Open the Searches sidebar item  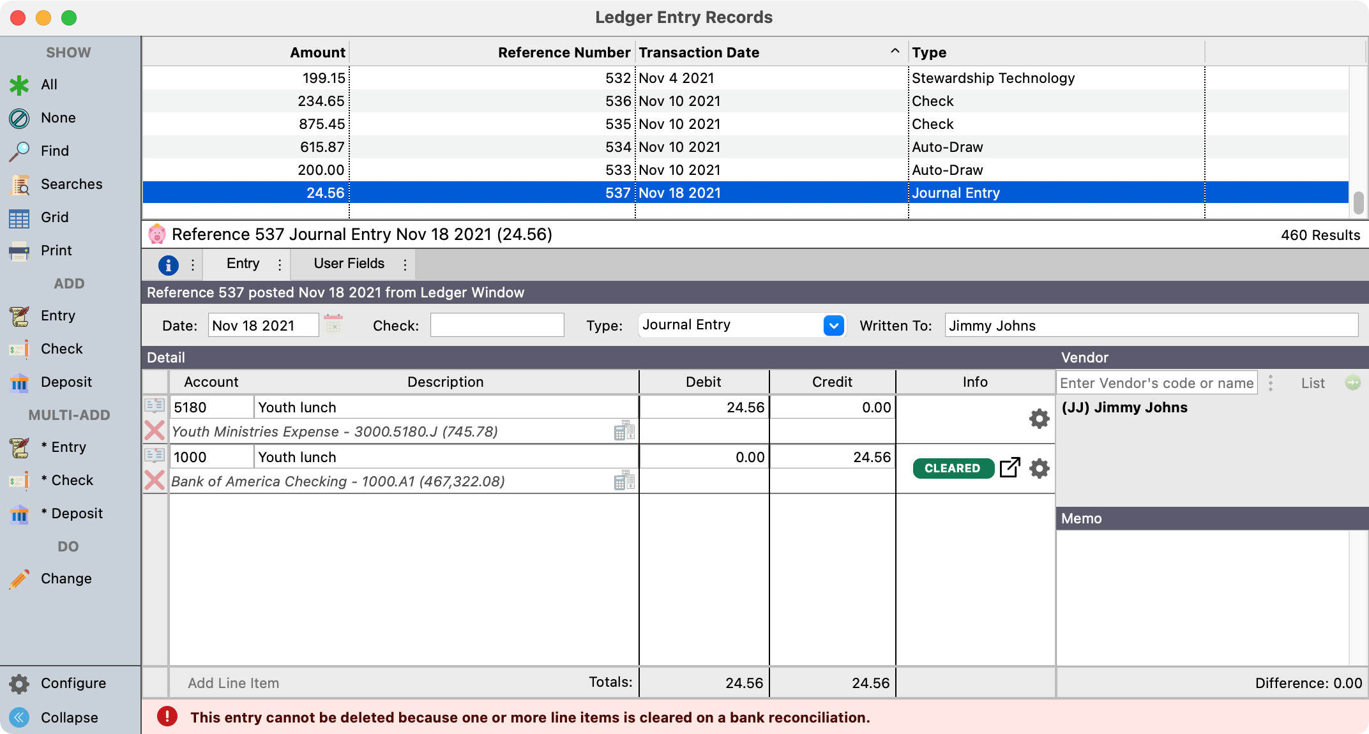tap(71, 184)
